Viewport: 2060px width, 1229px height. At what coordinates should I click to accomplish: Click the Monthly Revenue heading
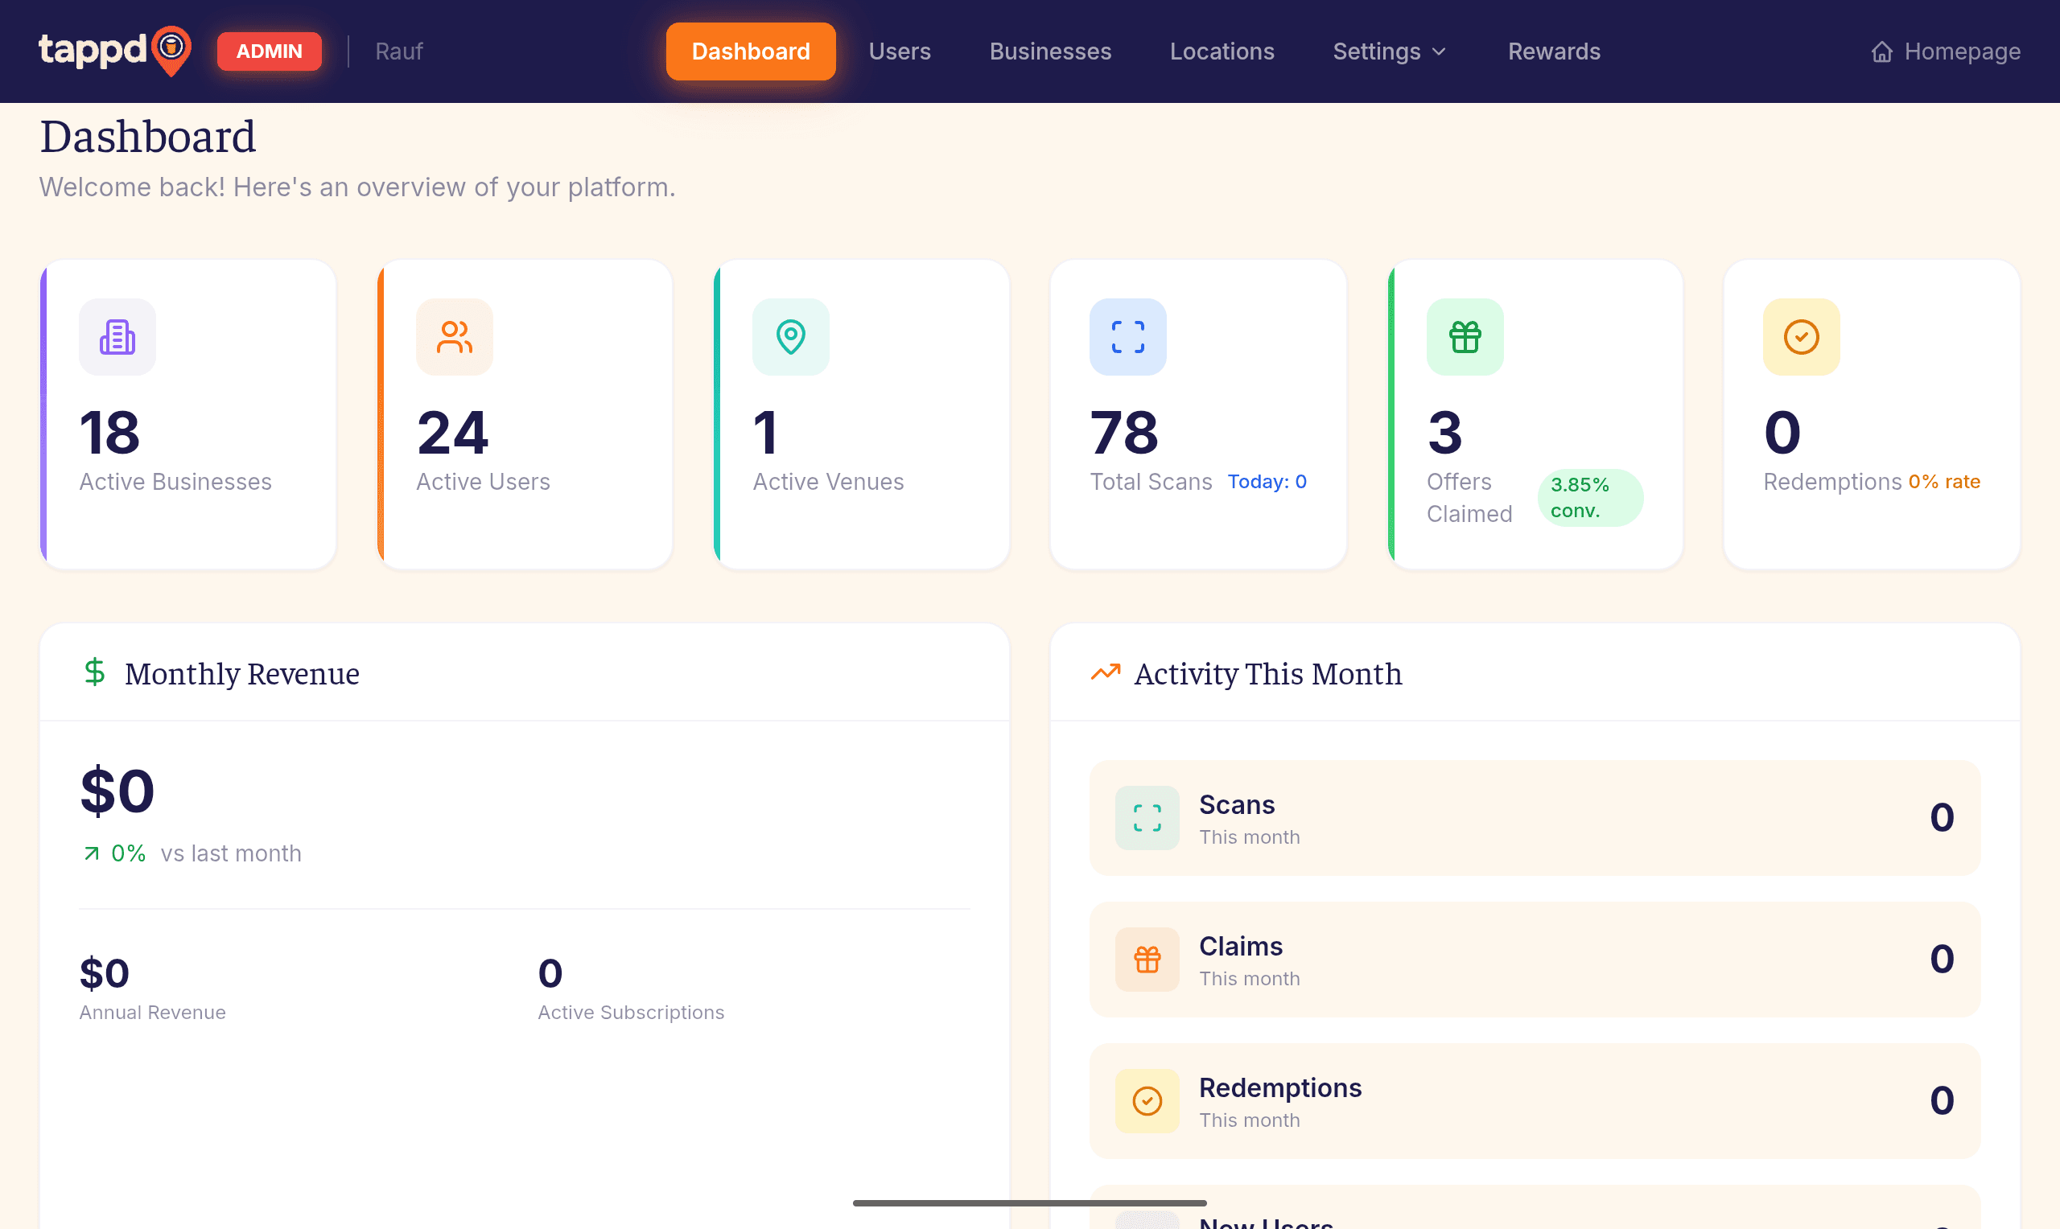tap(242, 674)
